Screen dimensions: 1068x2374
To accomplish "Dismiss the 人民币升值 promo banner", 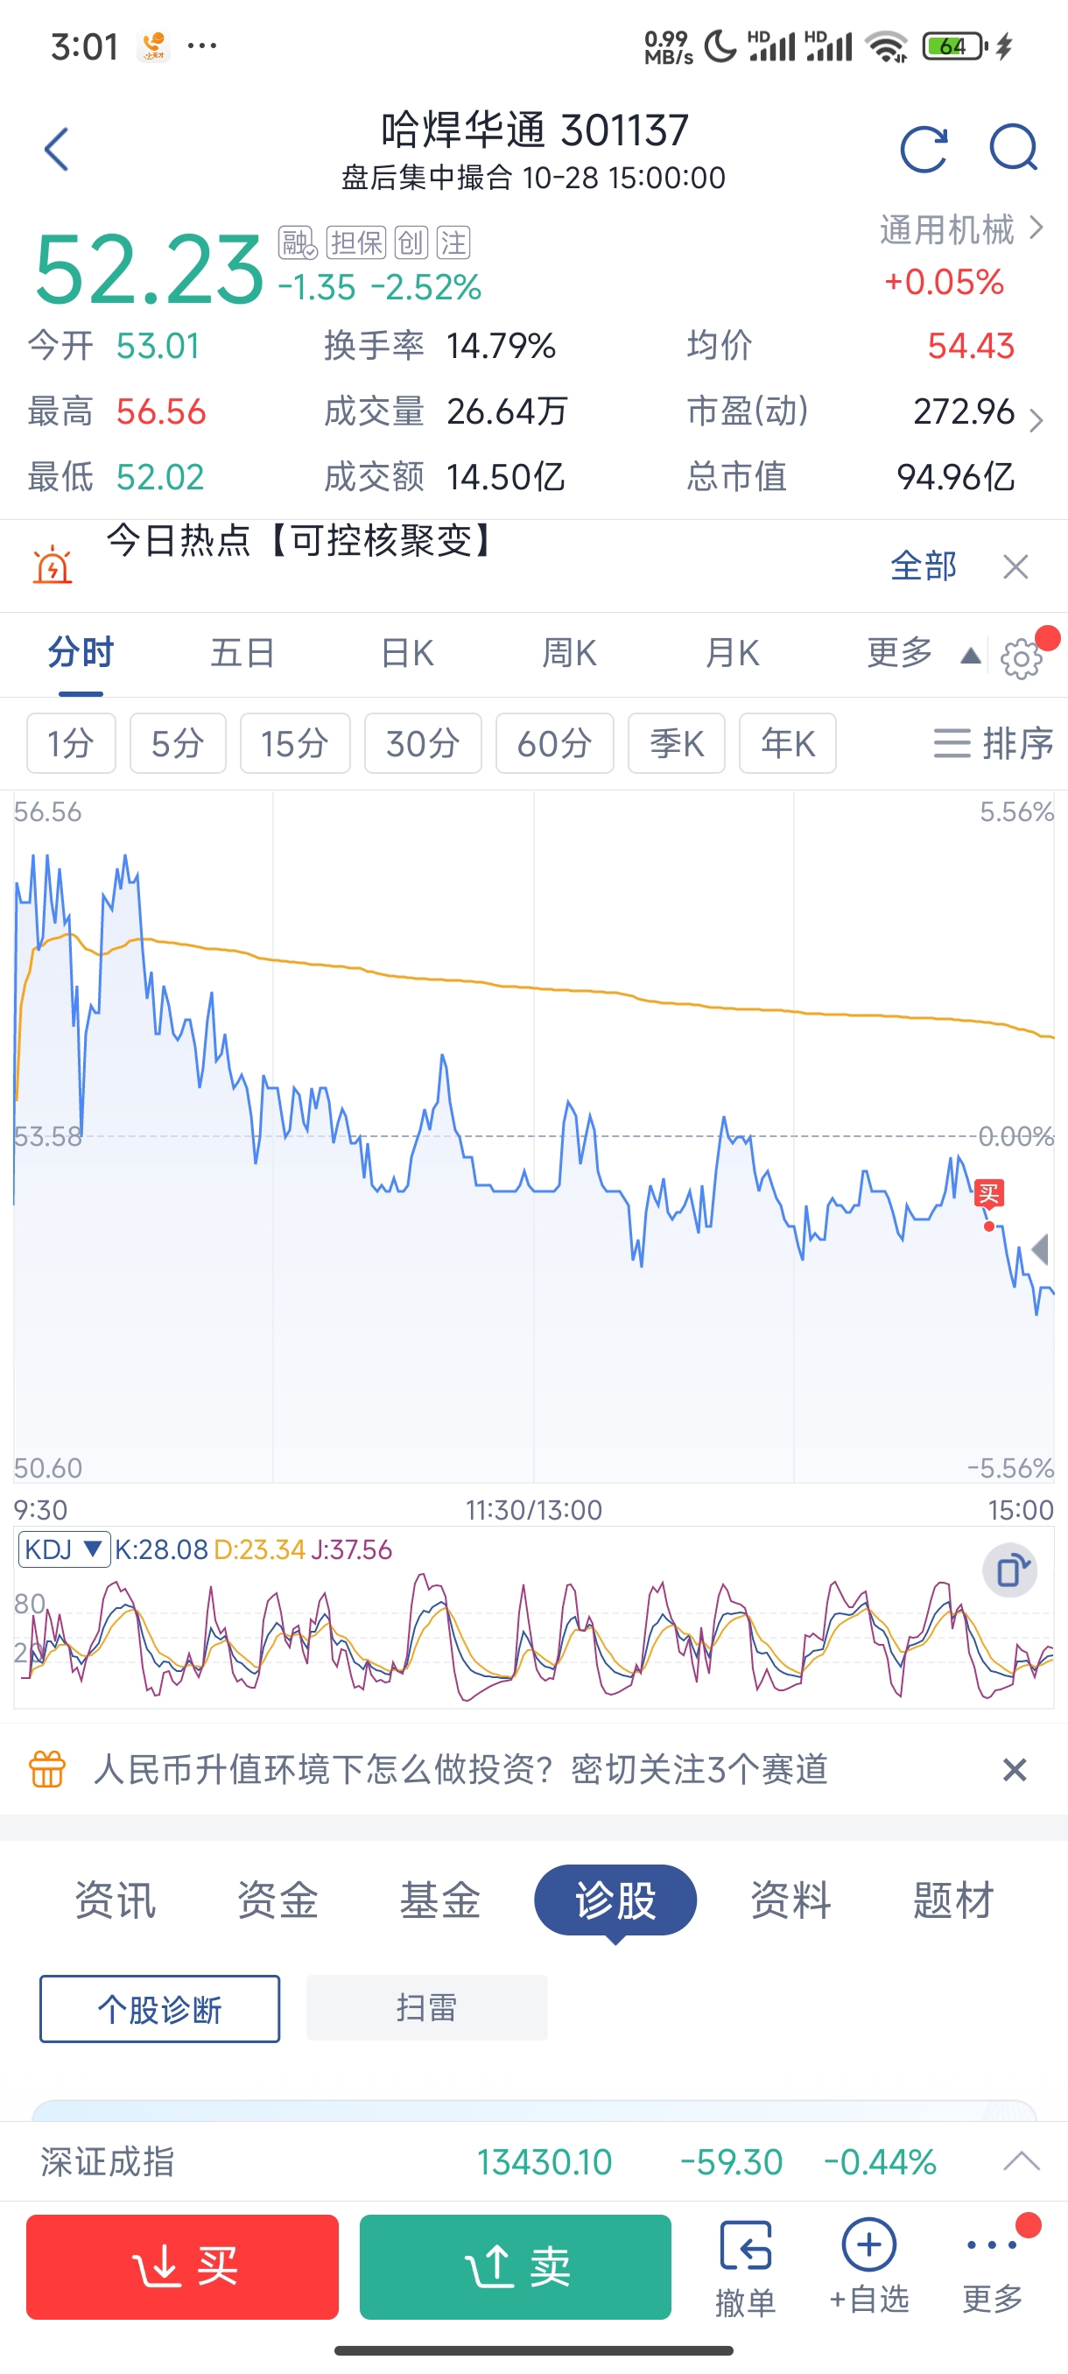I will 1014,1769.
